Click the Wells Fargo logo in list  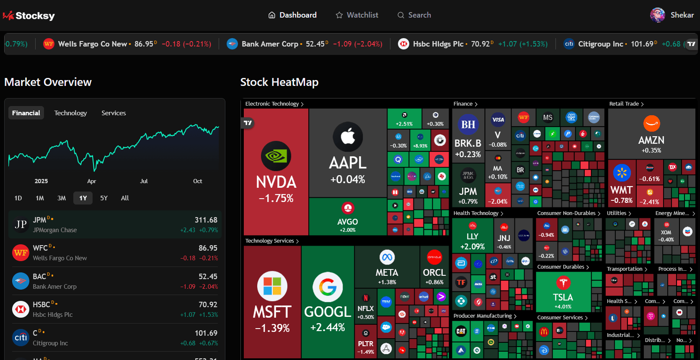21,253
